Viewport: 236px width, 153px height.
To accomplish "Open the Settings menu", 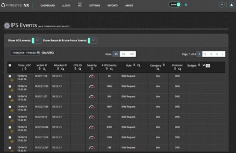I will coord(95,5).
